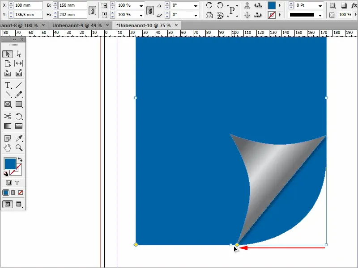
Task: Click the large blue fill box in tools panel
Action: [x=10, y=163]
